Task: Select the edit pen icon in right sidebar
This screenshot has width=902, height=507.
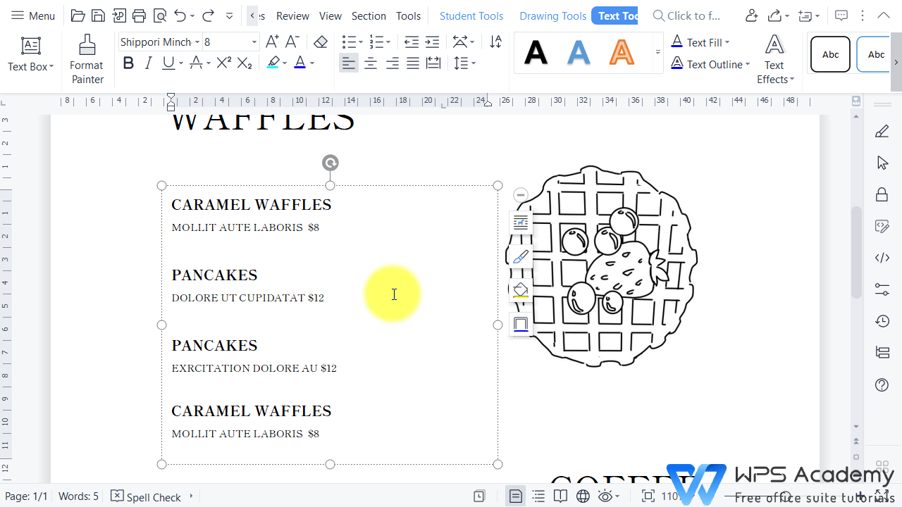Action: (882, 131)
